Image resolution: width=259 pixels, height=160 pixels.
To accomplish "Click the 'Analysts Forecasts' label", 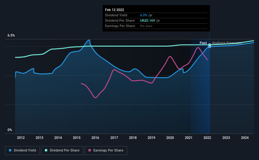I will click(x=227, y=43).
